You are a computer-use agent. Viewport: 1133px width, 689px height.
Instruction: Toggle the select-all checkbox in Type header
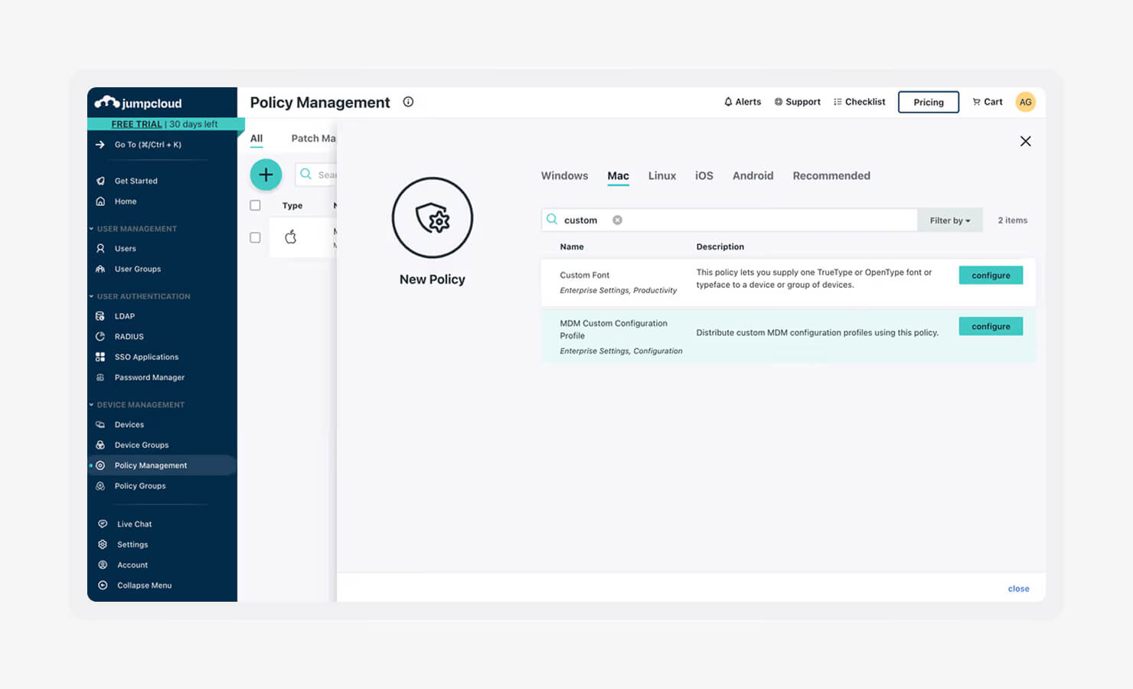tap(256, 206)
